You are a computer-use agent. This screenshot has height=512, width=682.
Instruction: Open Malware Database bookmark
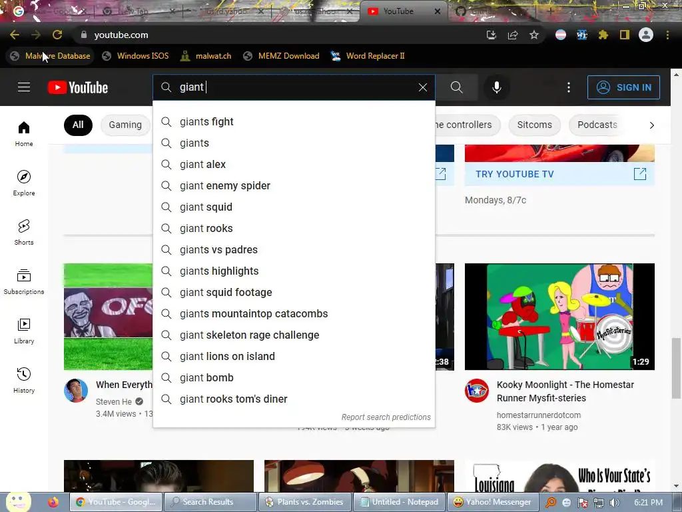coord(51,56)
